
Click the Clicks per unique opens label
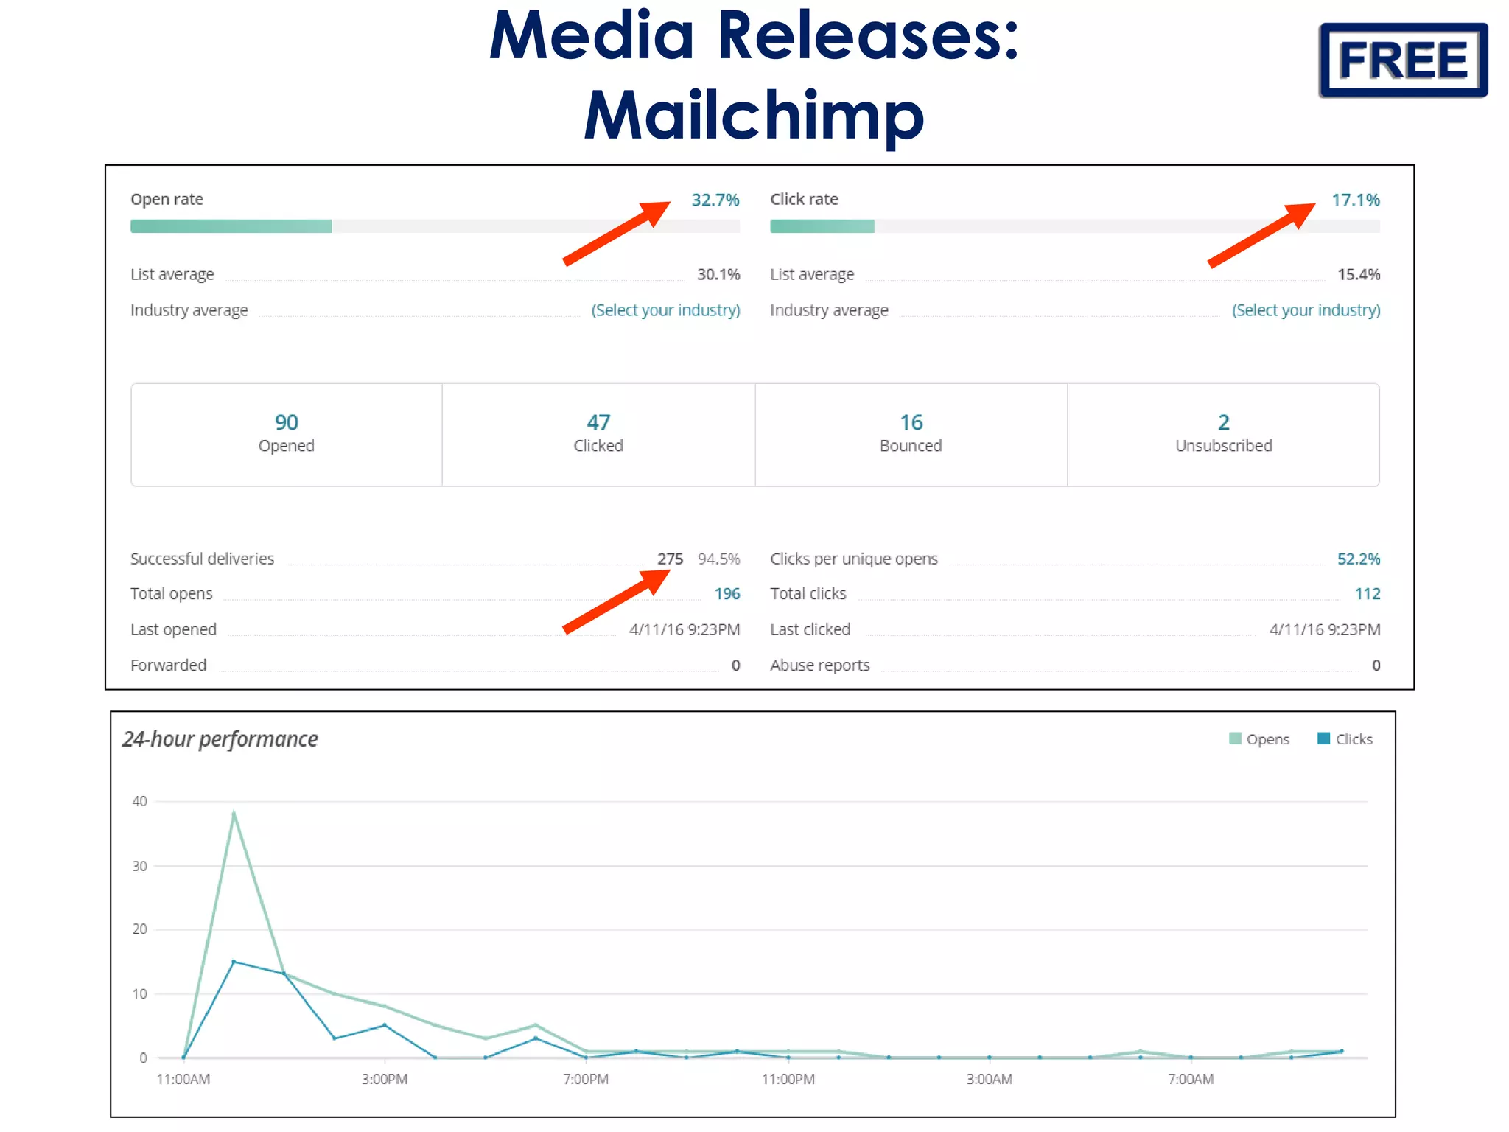point(854,559)
